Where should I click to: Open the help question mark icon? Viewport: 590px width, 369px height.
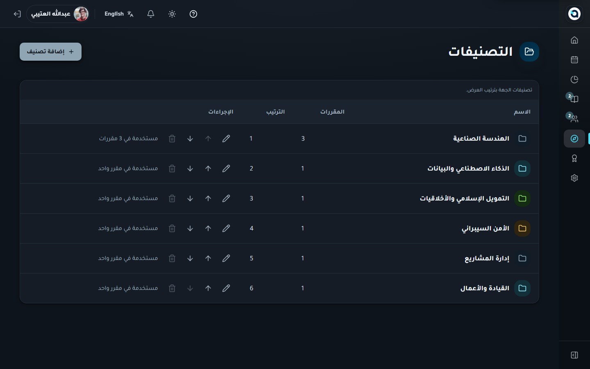coord(193,14)
